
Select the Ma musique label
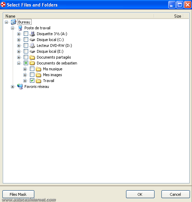click(x=53, y=69)
